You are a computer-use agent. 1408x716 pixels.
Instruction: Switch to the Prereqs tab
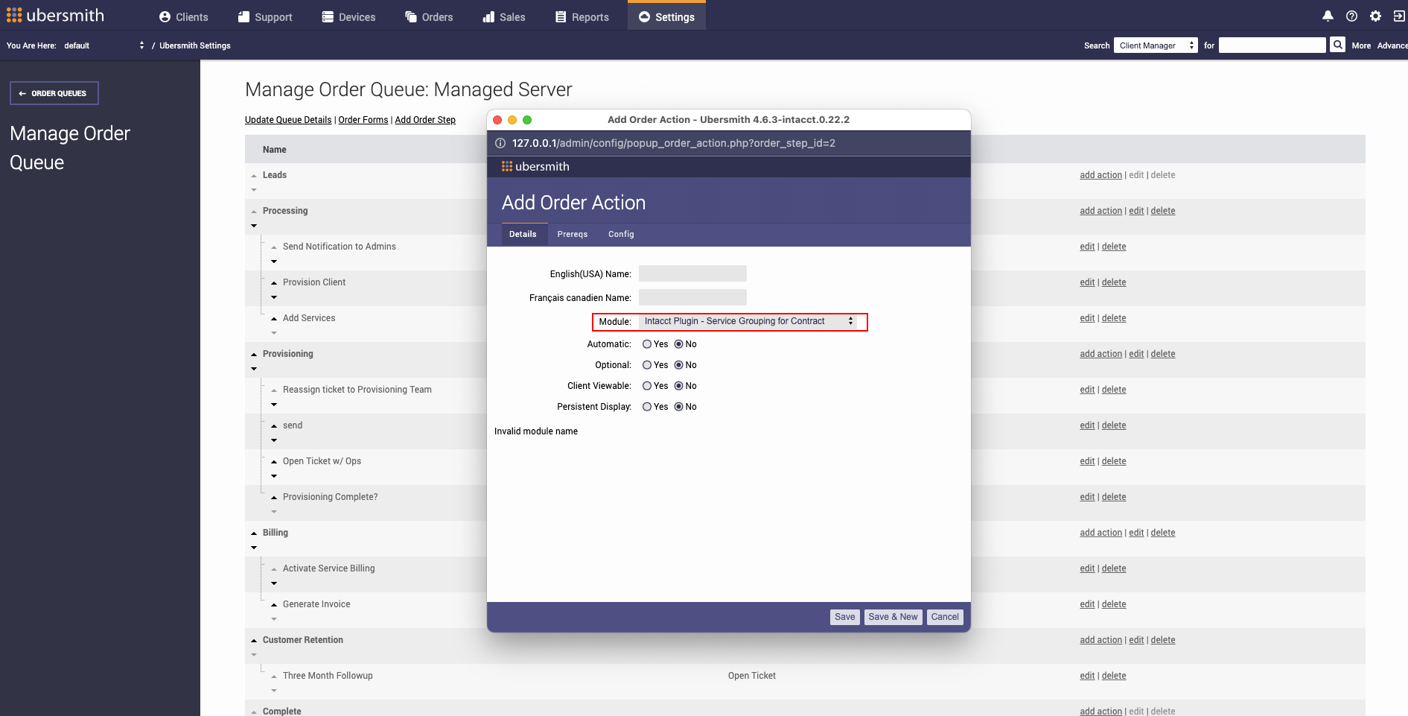click(573, 234)
